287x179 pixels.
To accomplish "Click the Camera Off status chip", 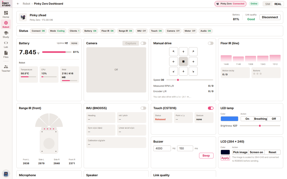I will [x=173, y=31].
